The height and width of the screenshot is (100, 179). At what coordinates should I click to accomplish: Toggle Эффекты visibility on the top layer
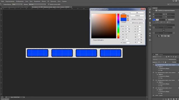157,67
